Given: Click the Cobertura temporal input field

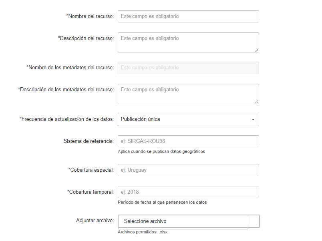Looking at the screenshot, I should coord(188,192).
